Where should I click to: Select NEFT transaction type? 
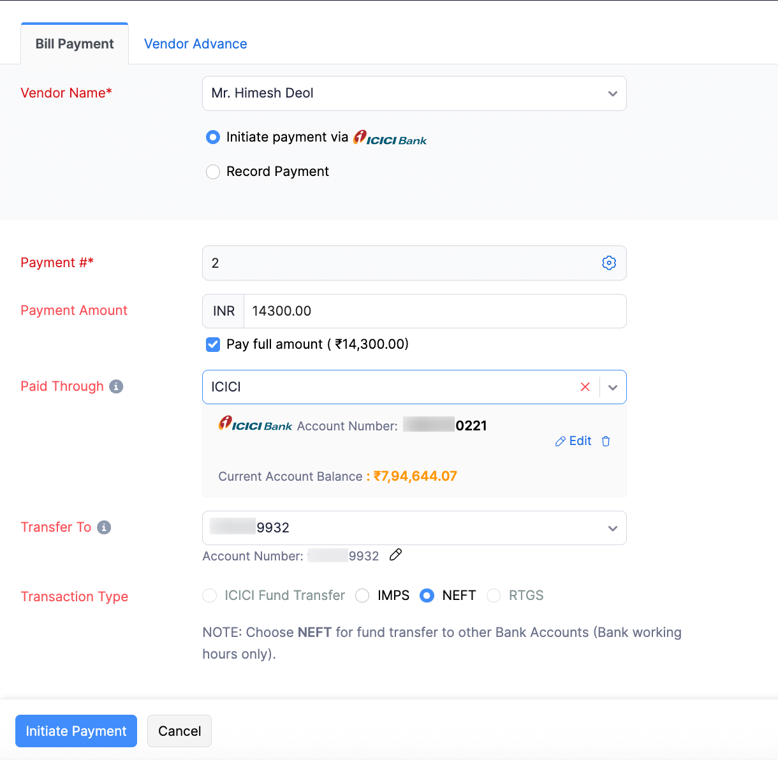pos(427,596)
